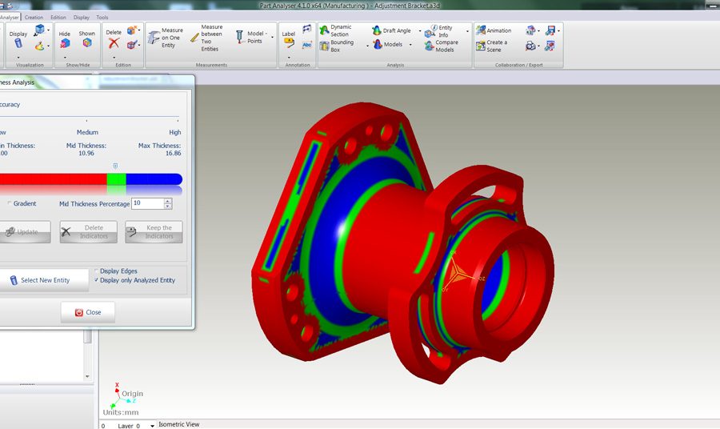Click the Delete Indicators button
The image size is (720, 429).
click(88, 232)
